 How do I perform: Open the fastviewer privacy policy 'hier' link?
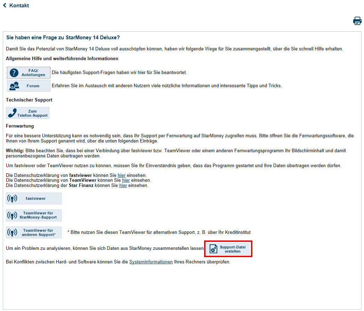[x=121, y=175]
